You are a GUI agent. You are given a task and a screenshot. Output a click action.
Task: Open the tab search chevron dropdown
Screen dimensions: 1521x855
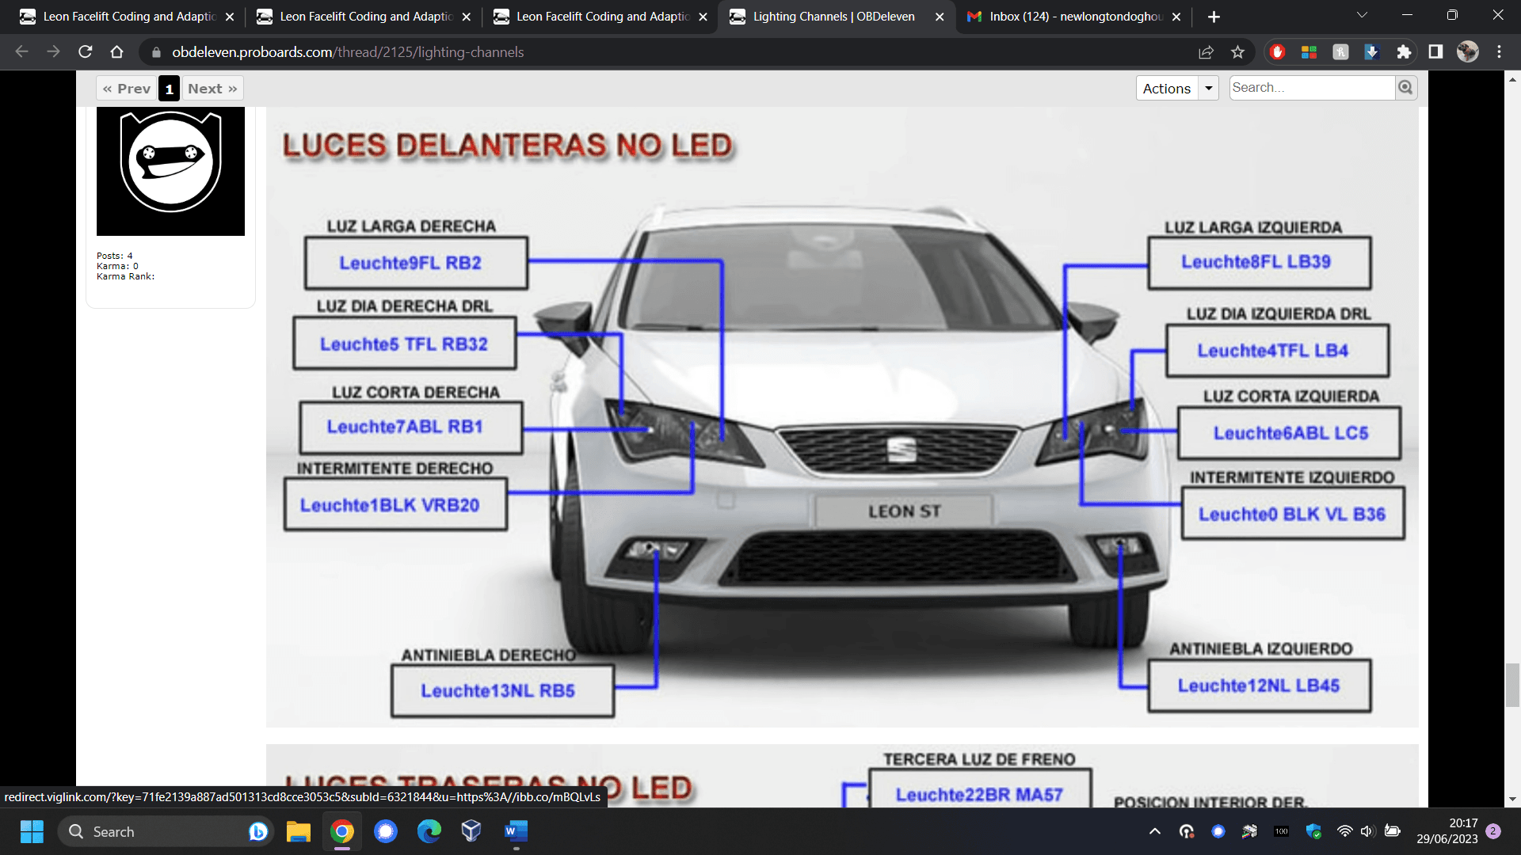click(x=1362, y=16)
